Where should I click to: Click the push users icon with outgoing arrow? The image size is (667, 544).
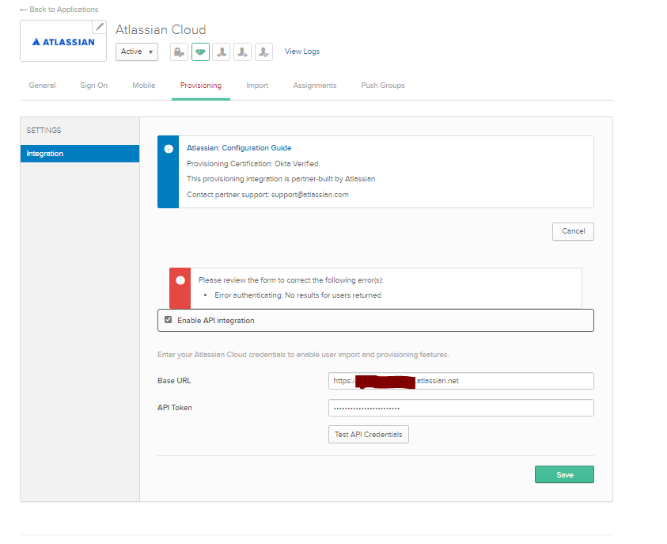[242, 52]
